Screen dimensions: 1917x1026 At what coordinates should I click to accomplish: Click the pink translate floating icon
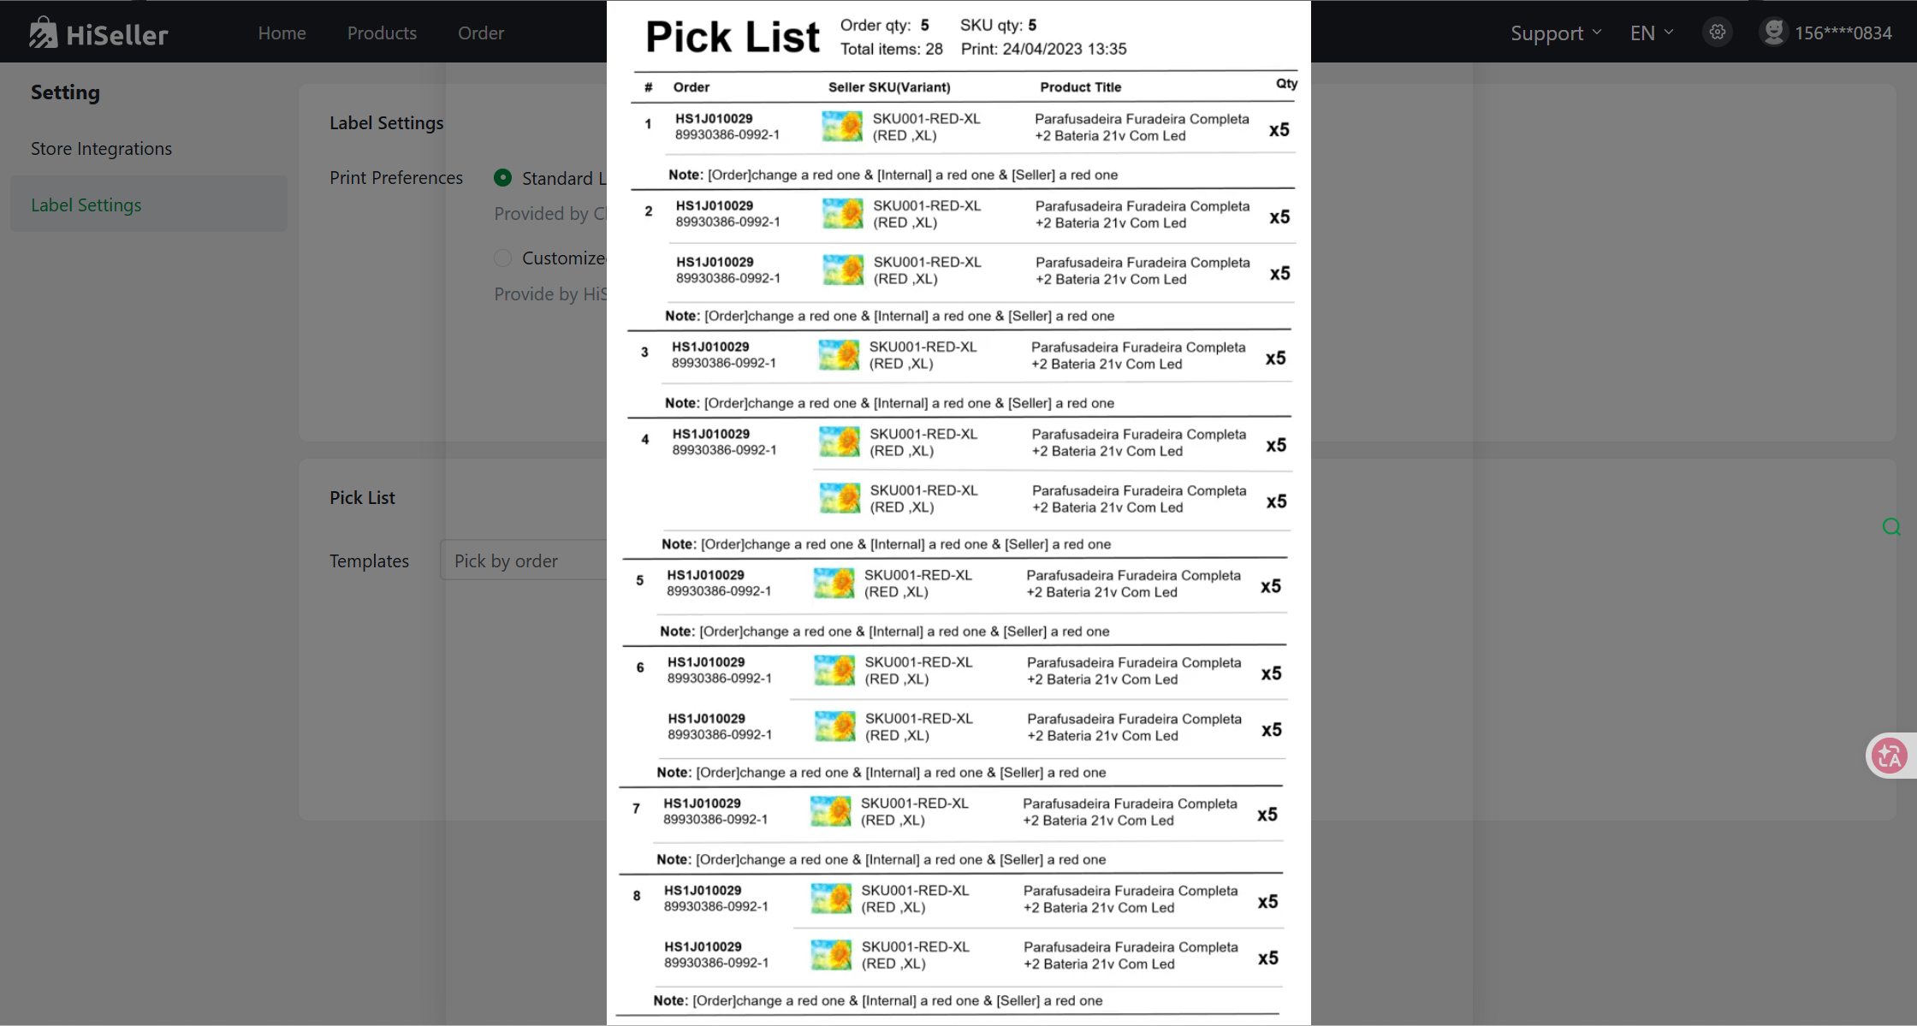pos(1889,756)
